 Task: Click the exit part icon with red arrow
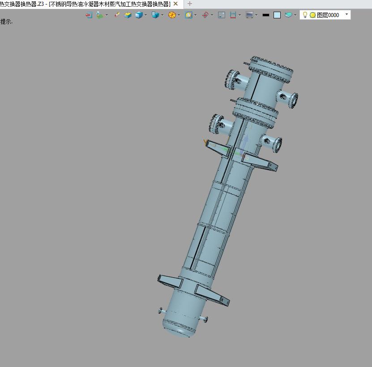[x=89, y=15]
